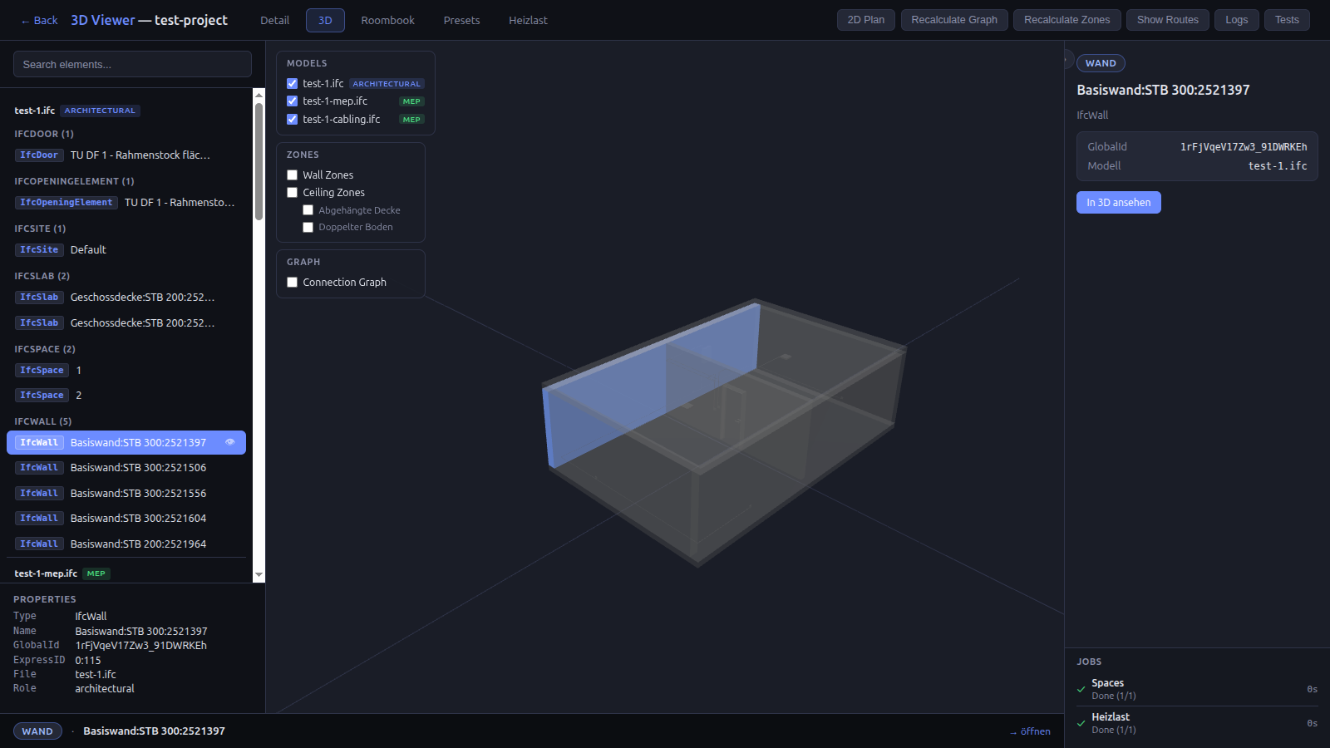Click the IFCSLAB (2) group header
The width and height of the screenshot is (1330, 748).
[x=42, y=276]
